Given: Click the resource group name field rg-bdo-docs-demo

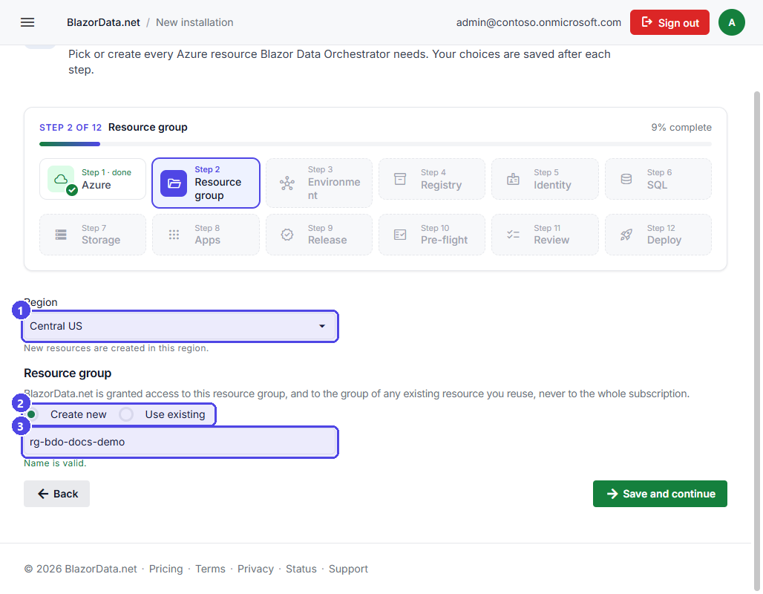Looking at the screenshot, I should pyautogui.click(x=180, y=442).
